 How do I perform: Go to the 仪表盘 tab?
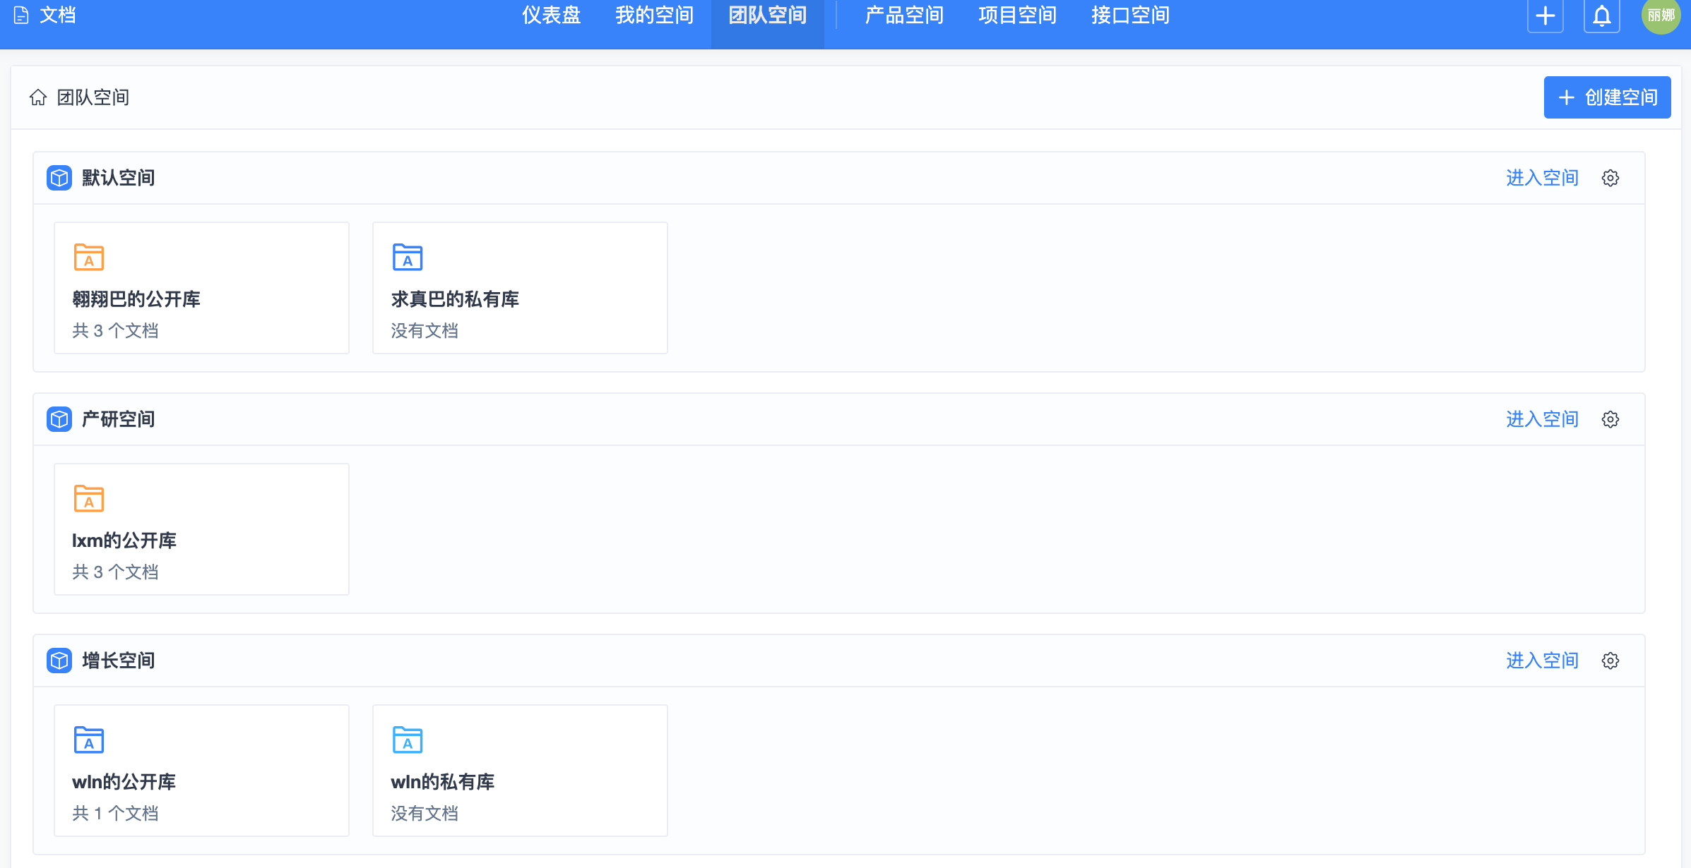tap(551, 16)
